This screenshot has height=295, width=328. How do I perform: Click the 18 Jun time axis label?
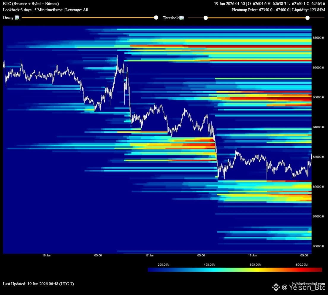253,256
